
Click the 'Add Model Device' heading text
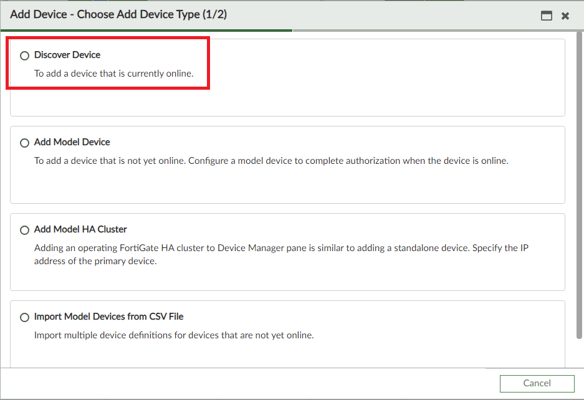[x=72, y=142]
